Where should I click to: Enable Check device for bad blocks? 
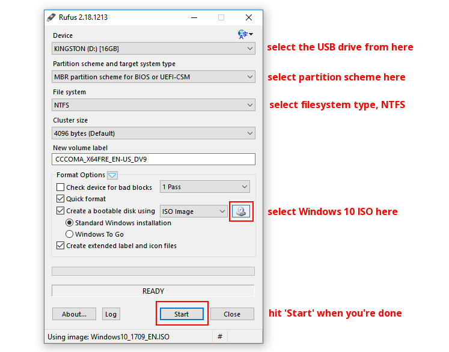click(60, 187)
